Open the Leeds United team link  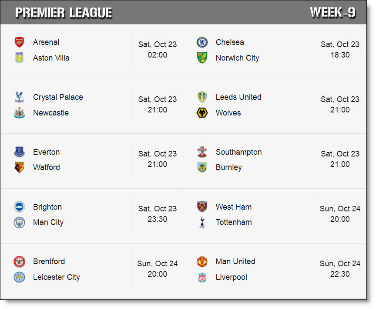coord(238,97)
